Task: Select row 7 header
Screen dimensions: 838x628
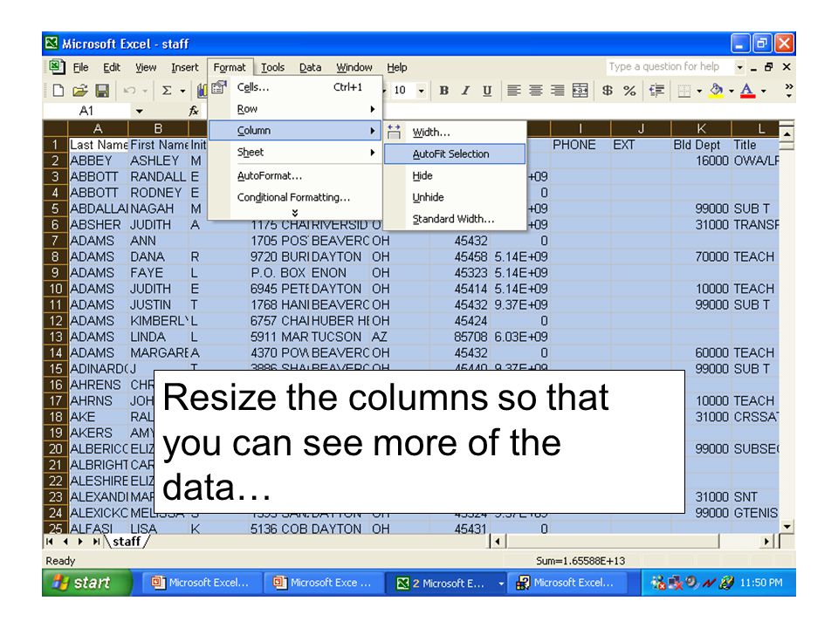Action: click(x=55, y=241)
